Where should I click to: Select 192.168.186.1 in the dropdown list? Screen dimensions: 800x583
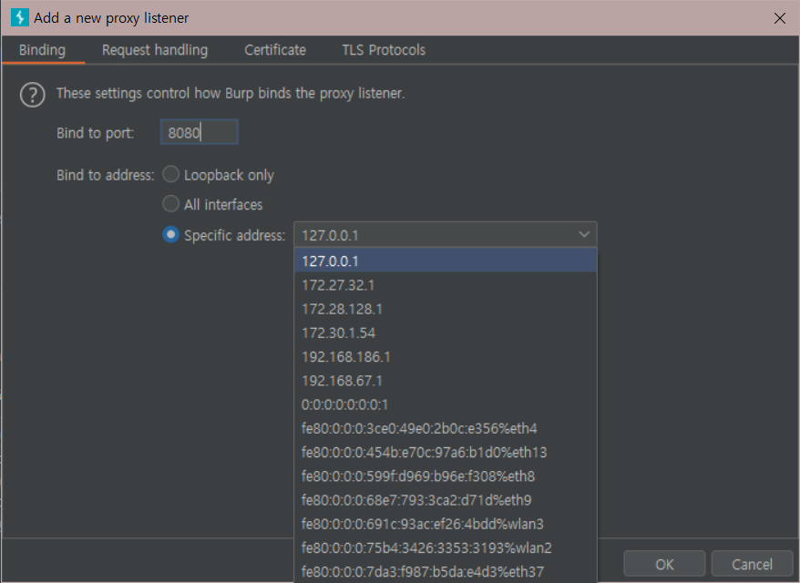(446, 356)
